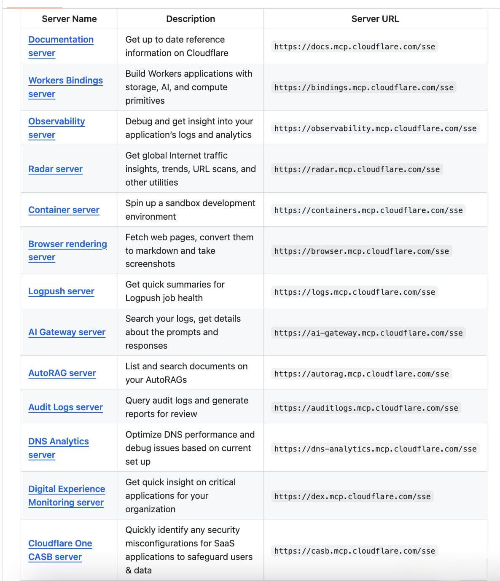Open the Workers Bindings server link
Screen dimensions: 500x581
tap(65, 81)
